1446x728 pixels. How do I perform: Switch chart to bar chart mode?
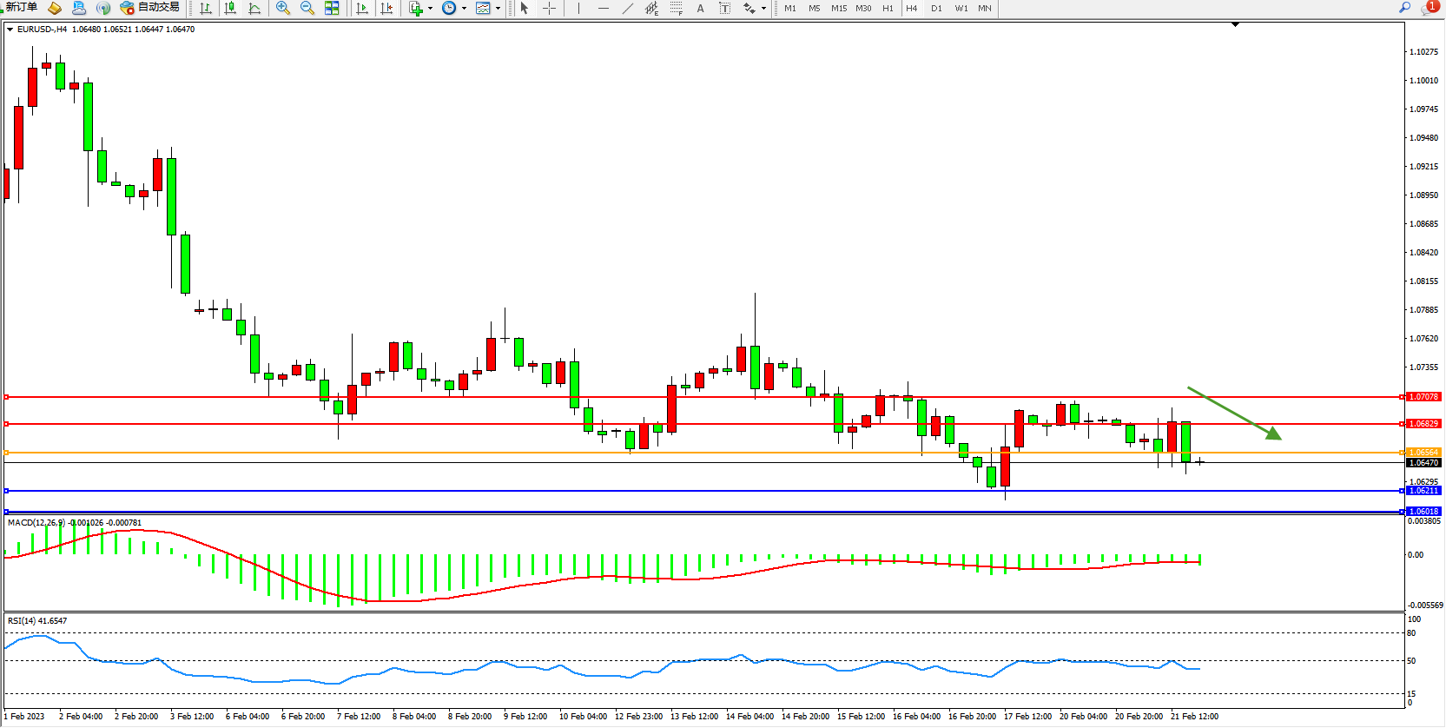(x=206, y=8)
